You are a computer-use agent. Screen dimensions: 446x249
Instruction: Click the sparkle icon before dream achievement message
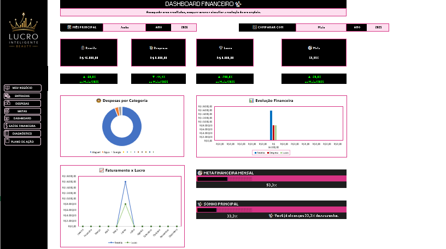[271, 216]
